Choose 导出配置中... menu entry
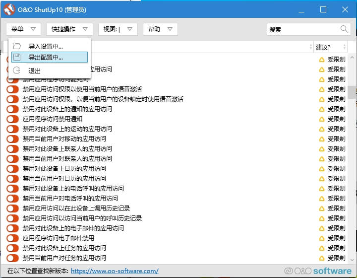This screenshot has height=278, width=357. (x=50, y=57)
